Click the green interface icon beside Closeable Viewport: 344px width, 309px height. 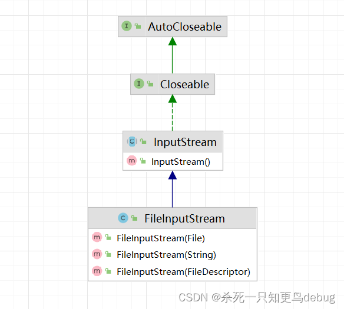pyautogui.click(x=139, y=84)
